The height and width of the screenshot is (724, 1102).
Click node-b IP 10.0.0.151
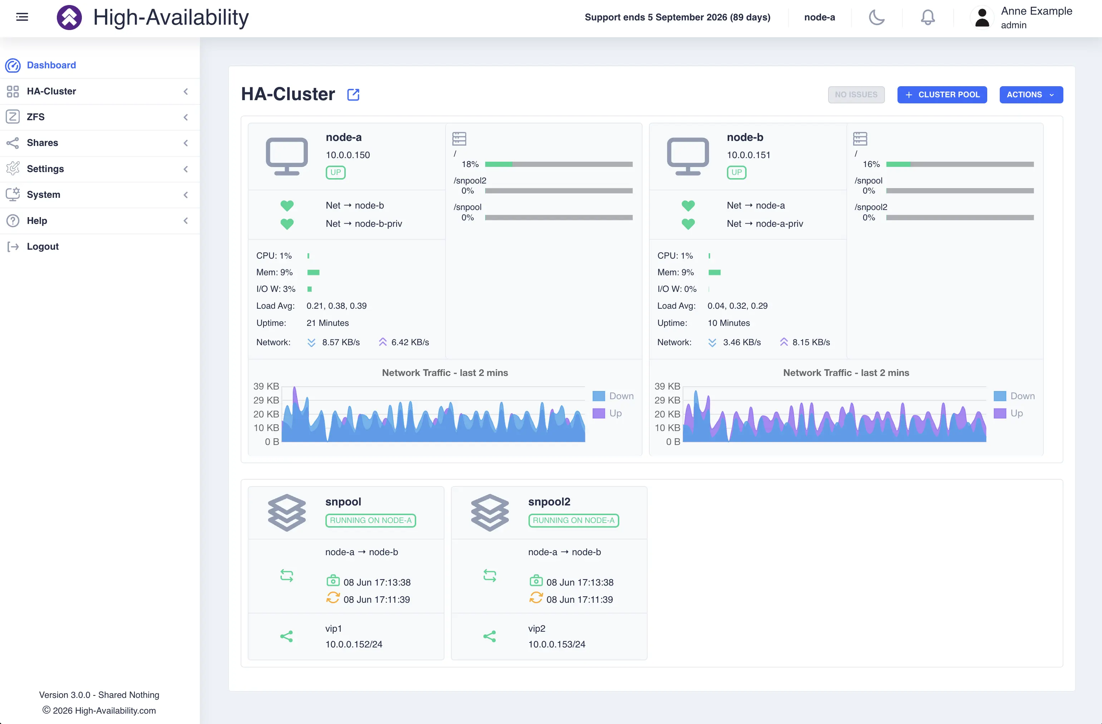[748, 155]
